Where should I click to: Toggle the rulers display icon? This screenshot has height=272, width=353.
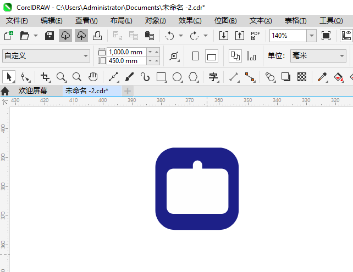[x=346, y=36]
